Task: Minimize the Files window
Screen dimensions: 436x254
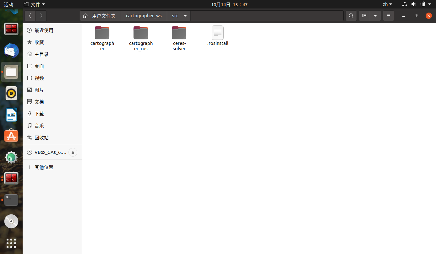Action: 404,16
